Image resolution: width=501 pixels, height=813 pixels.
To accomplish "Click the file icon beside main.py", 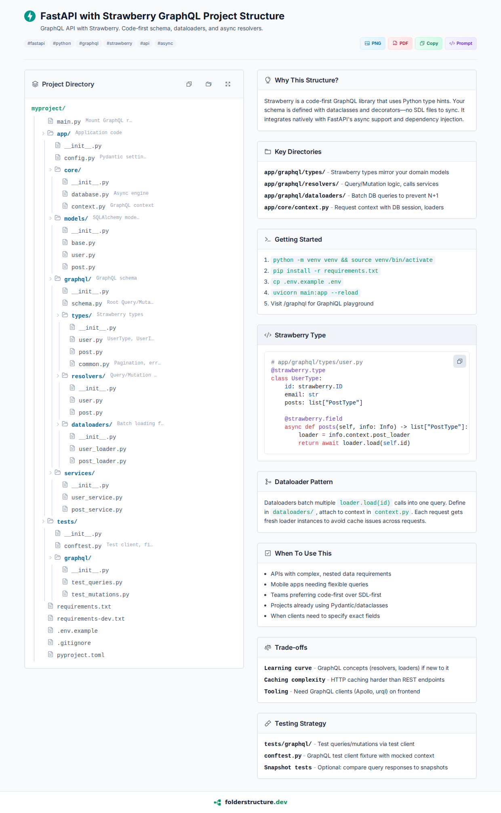I will (51, 121).
